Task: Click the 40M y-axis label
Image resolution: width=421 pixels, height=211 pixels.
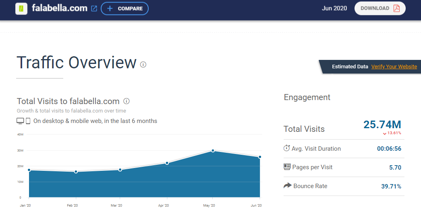Action: pyautogui.click(x=21, y=134)
